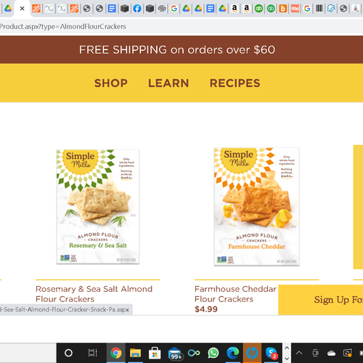The height and width of the screenshot is (363, 363).
Task: Click the Windows Cortana circle search icon
Action: (x=68, y=353)
